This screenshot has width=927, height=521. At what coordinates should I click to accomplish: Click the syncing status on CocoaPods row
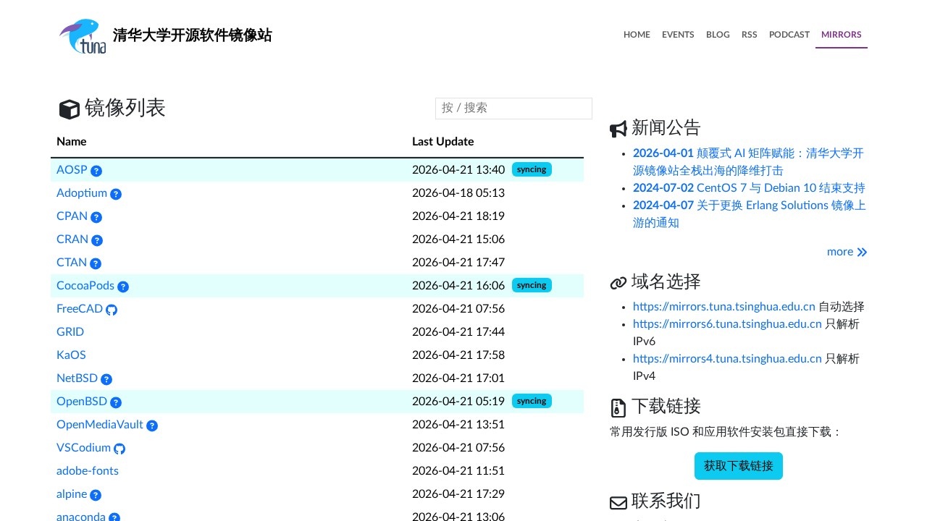point(532,285)
